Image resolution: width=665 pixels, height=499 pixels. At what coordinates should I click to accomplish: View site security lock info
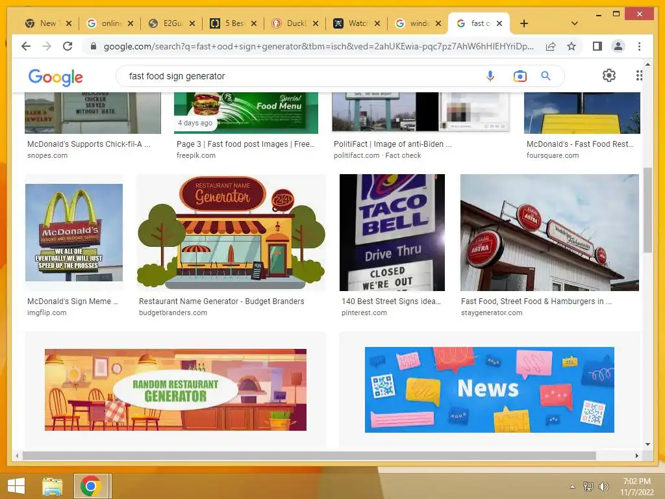[94, 46]
